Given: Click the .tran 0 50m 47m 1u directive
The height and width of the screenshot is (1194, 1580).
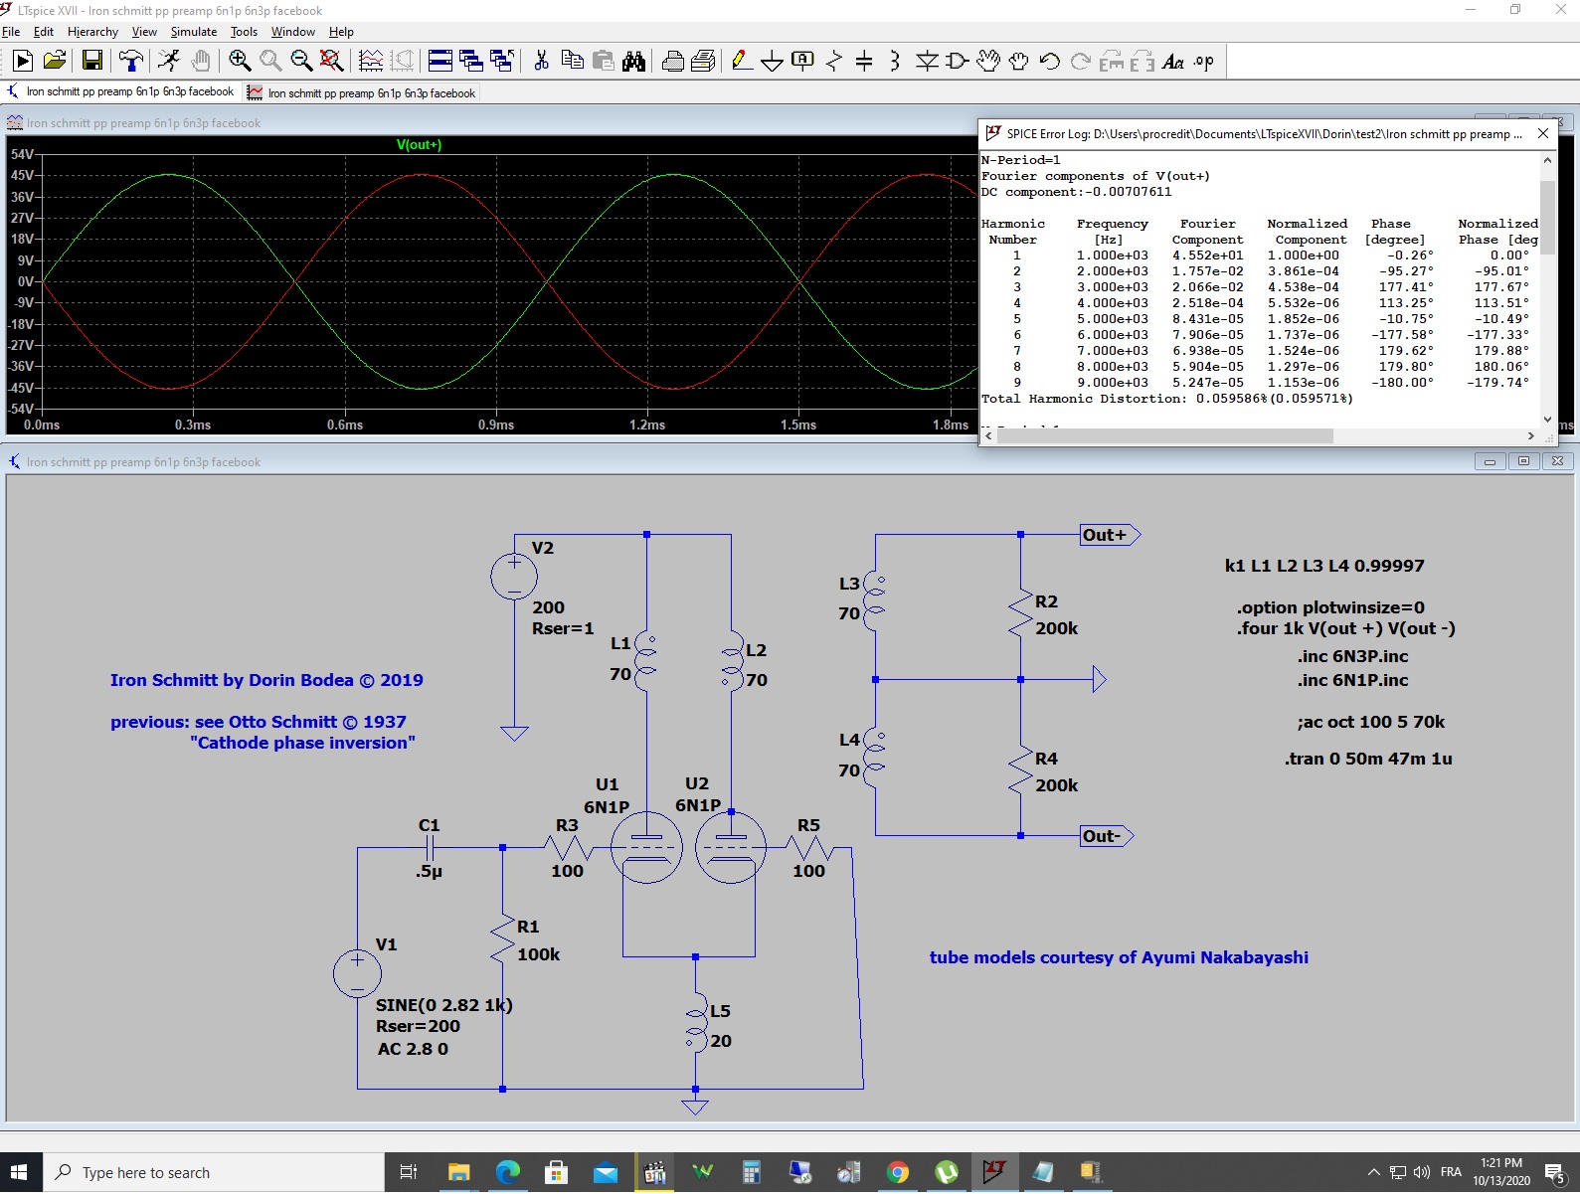Looking at the screenshot, I should 1368,759.
